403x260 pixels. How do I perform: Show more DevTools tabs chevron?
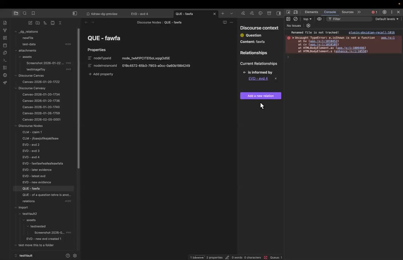point(359,12)
